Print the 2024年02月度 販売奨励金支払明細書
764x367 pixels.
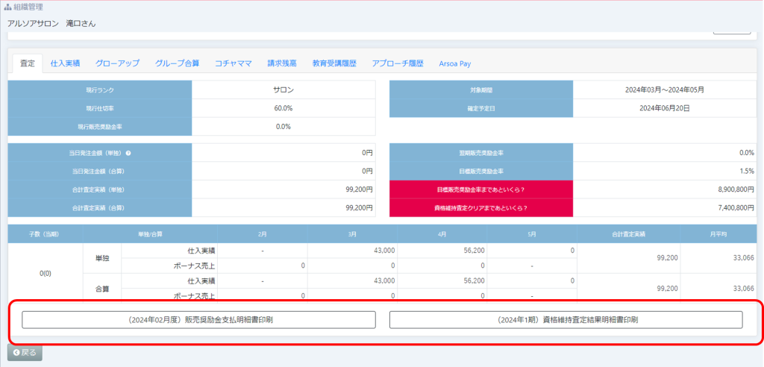point(198,319)
